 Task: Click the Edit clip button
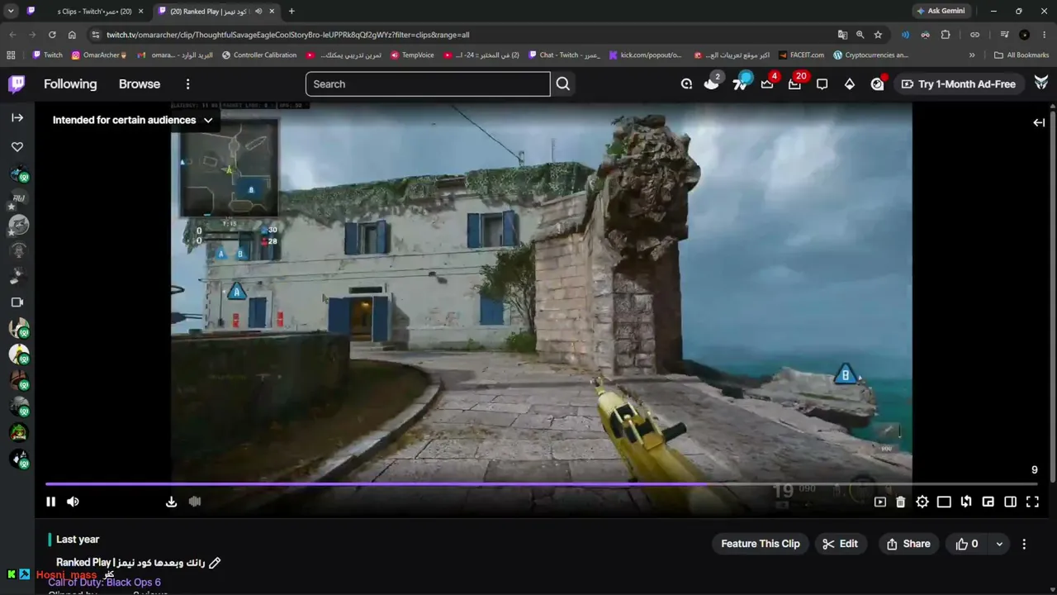[x=840, y=544]
